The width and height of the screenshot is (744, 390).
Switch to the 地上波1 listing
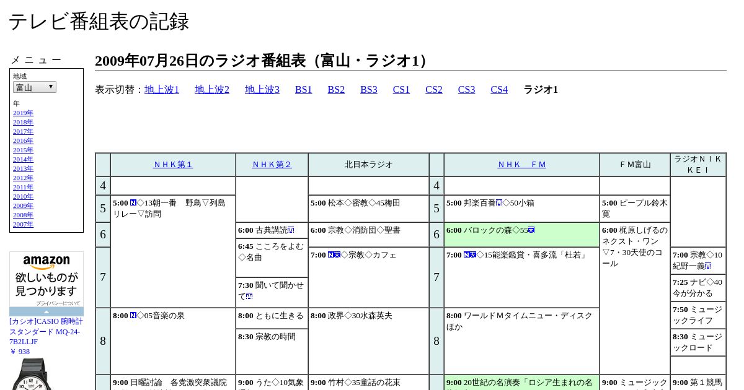162,90
